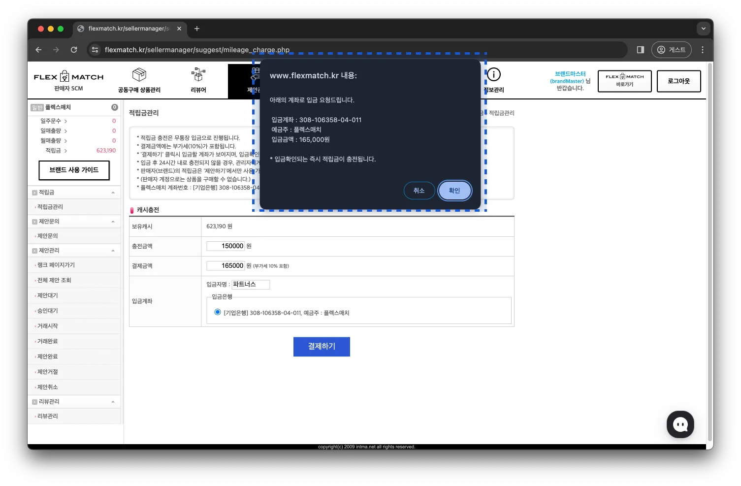The width and height of the screenshot is (741, 486).
Task: Collapse the 제안관리 sidebar section
Action: [113, 251]
